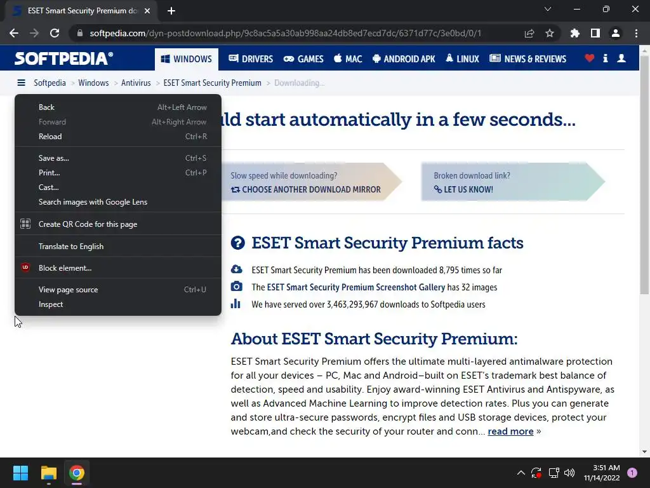Screen dimensions: 650x488
Task: Open ESET Smart Security Premium Screenshot Gallery link
Action: [356, 287]
